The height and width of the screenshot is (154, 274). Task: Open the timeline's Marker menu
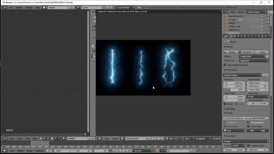(20, 151)
